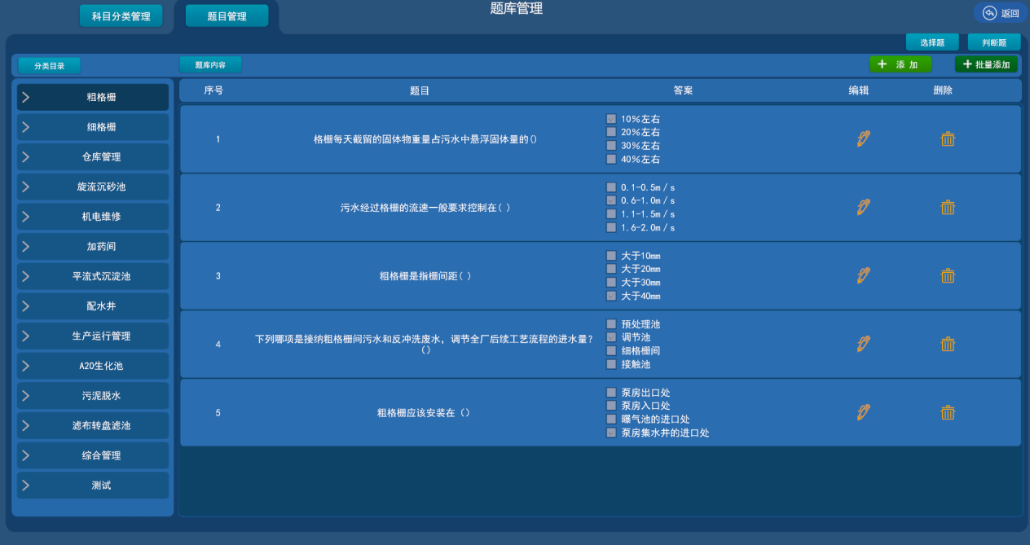Click the 批量添加 button
1030x545 pixels.
[986, 64]
